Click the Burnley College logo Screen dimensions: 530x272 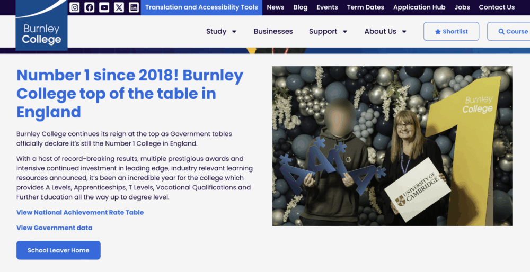point(41,25)
